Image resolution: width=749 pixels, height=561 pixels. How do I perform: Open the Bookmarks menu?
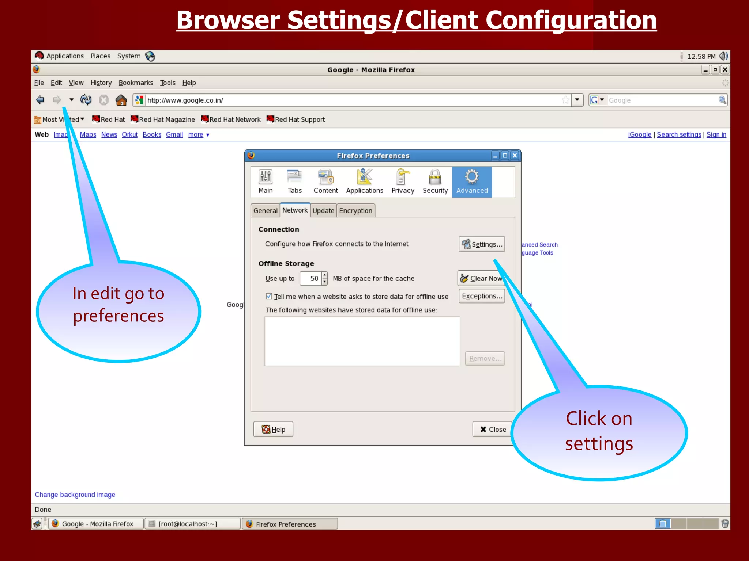click(x=136, y=83)
